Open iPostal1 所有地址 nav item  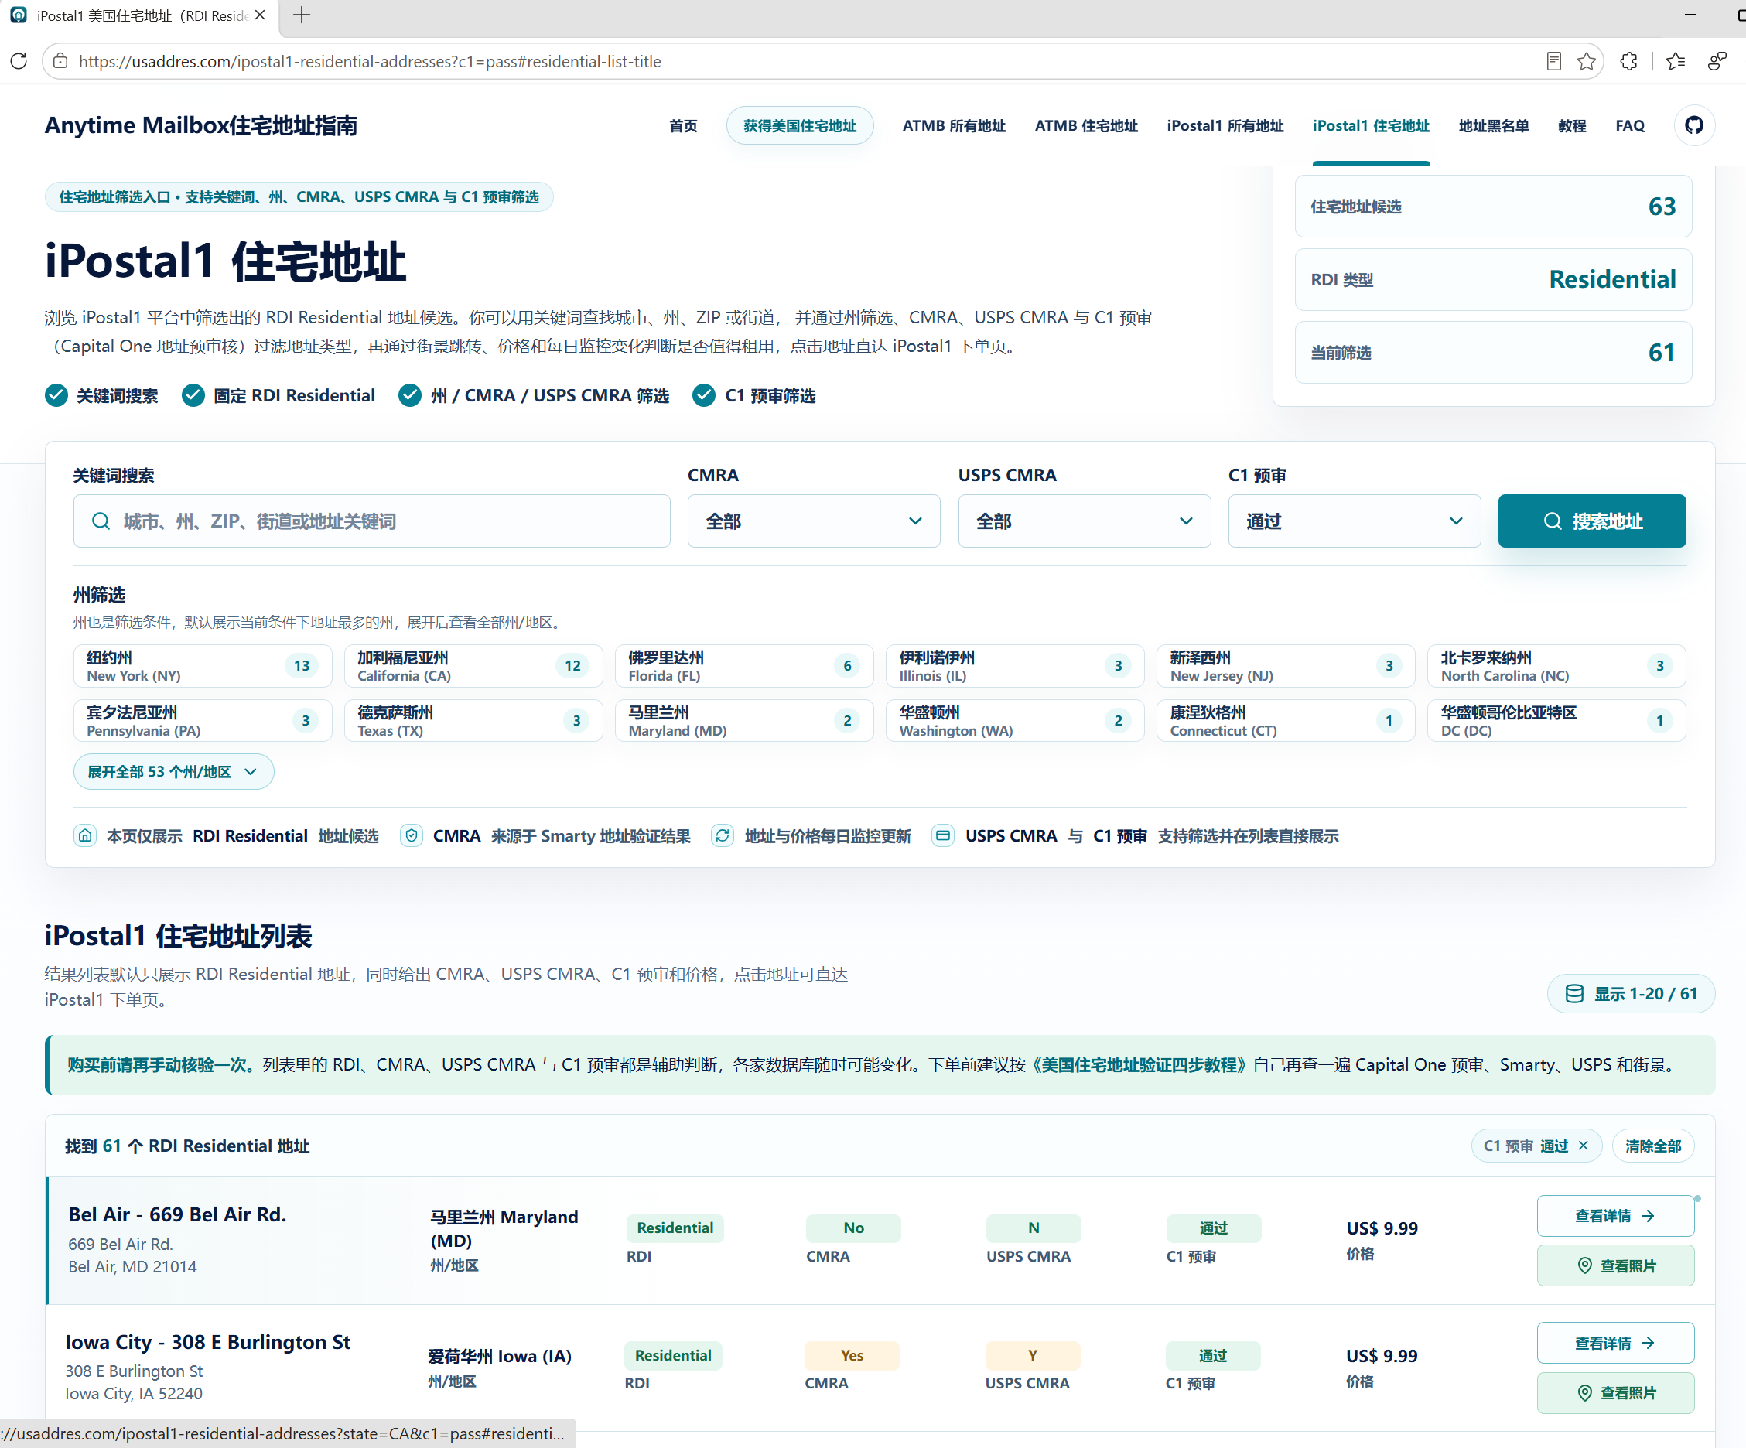tap(1225, 125)
